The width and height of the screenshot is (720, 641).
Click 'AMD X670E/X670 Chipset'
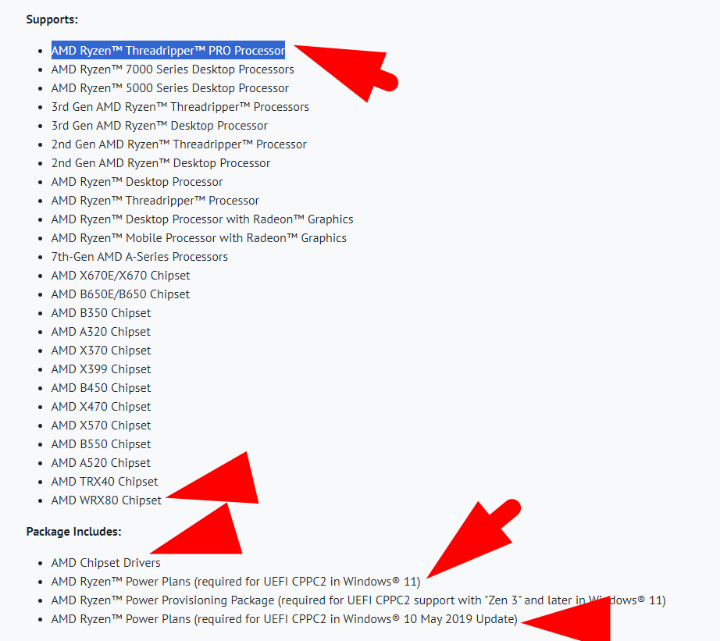(121, 276)
